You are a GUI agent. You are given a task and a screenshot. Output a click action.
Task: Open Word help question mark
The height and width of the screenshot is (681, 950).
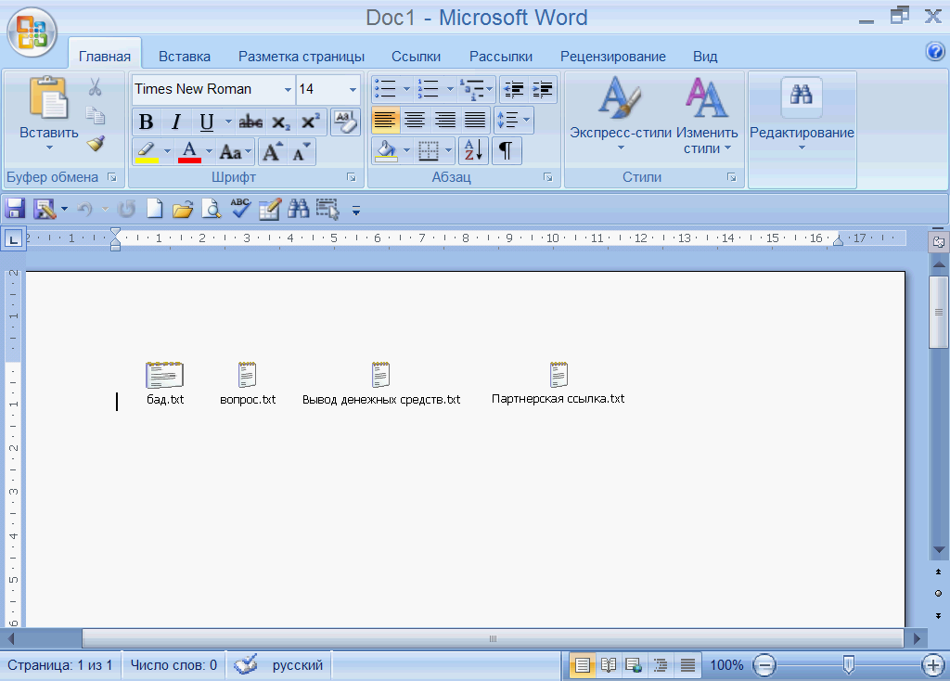[935, 52]
